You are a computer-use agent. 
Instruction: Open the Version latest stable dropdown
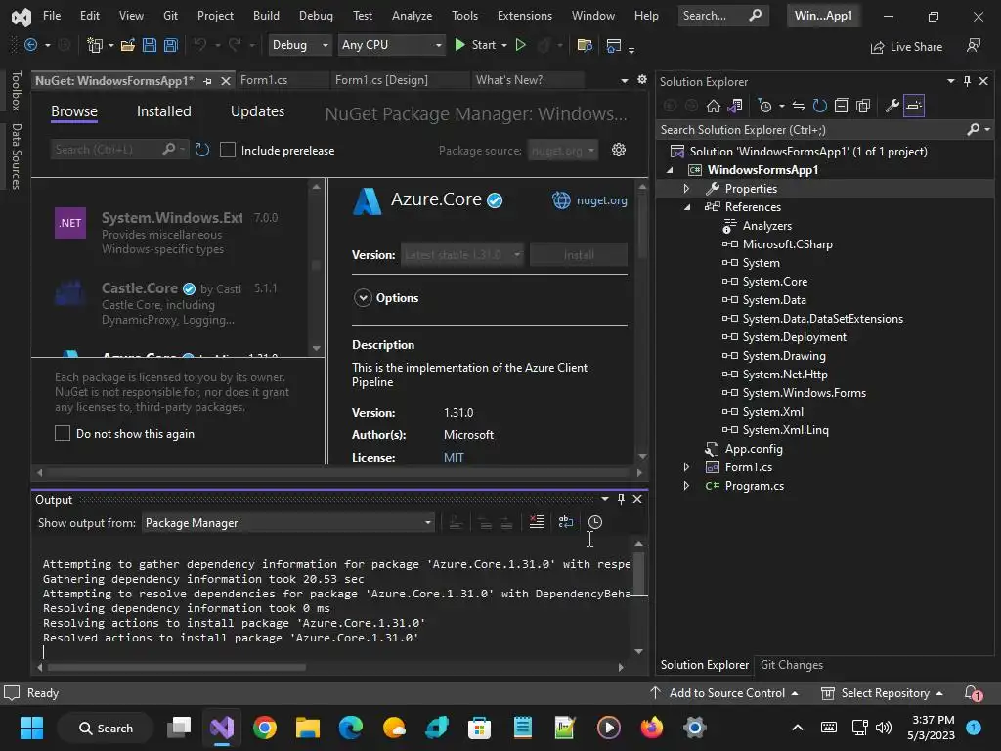point(462,255)
